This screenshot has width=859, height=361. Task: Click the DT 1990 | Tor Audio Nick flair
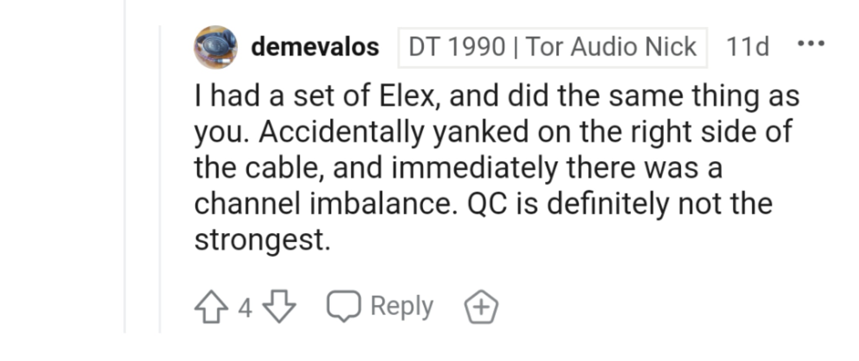click(552, 47)
